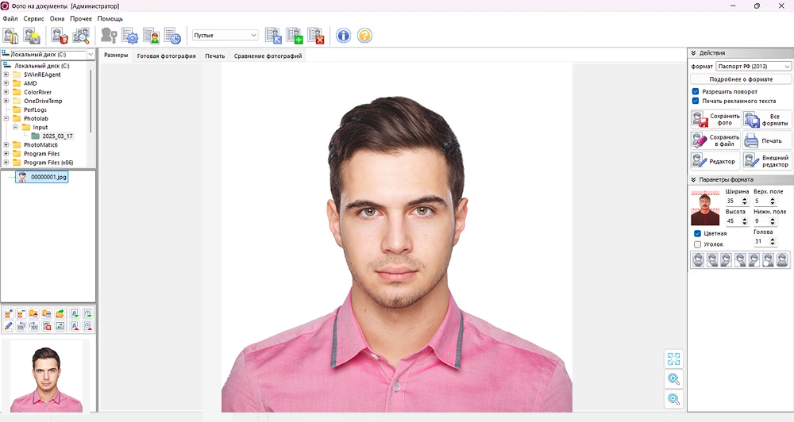Switch to the Готовая фотография tab
This screenshot has width=794, height=422.
coord(166,56)
